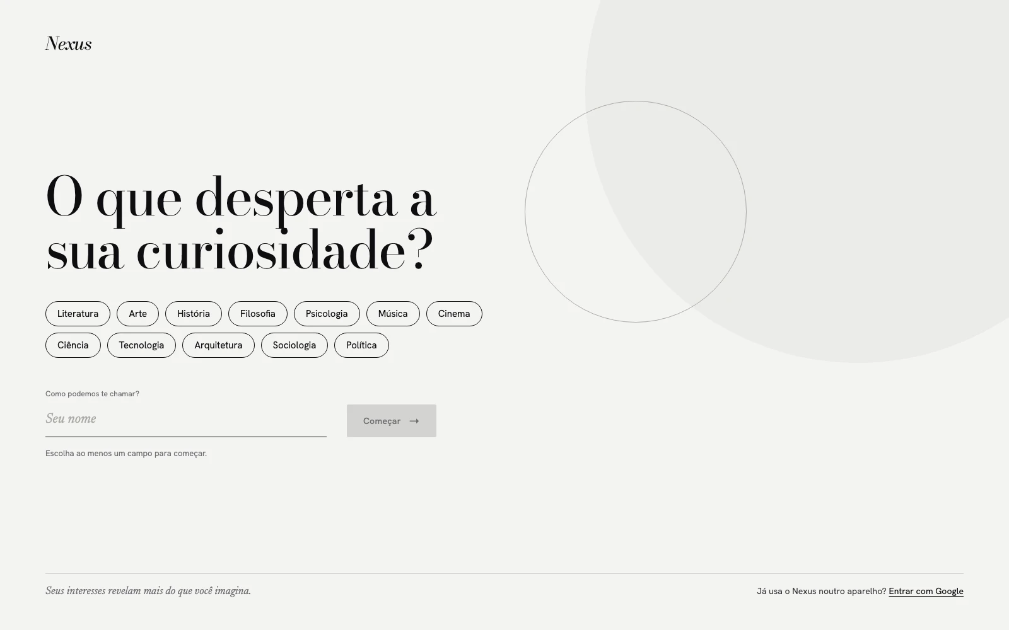The width and height of the screenshot is (1009, 630).
Task: Pick the Arquitetura interest chip
Action: (x=218, y=345)
